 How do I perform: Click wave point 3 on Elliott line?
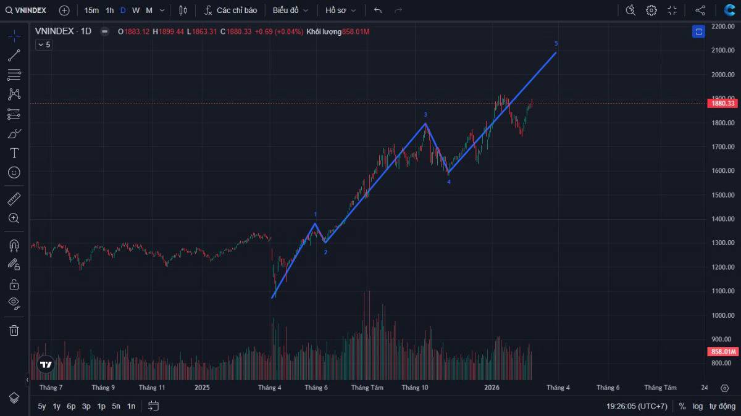coord(425,123)
